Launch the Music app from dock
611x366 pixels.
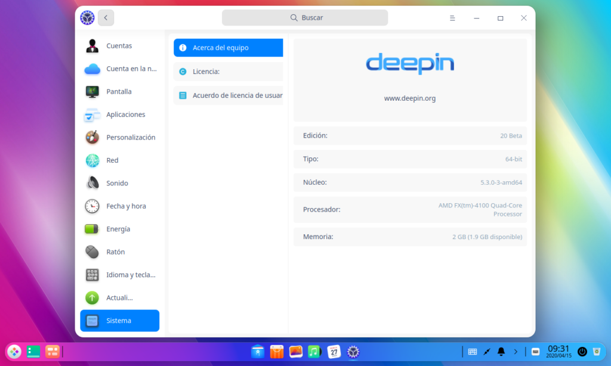(x=314, y=352)
